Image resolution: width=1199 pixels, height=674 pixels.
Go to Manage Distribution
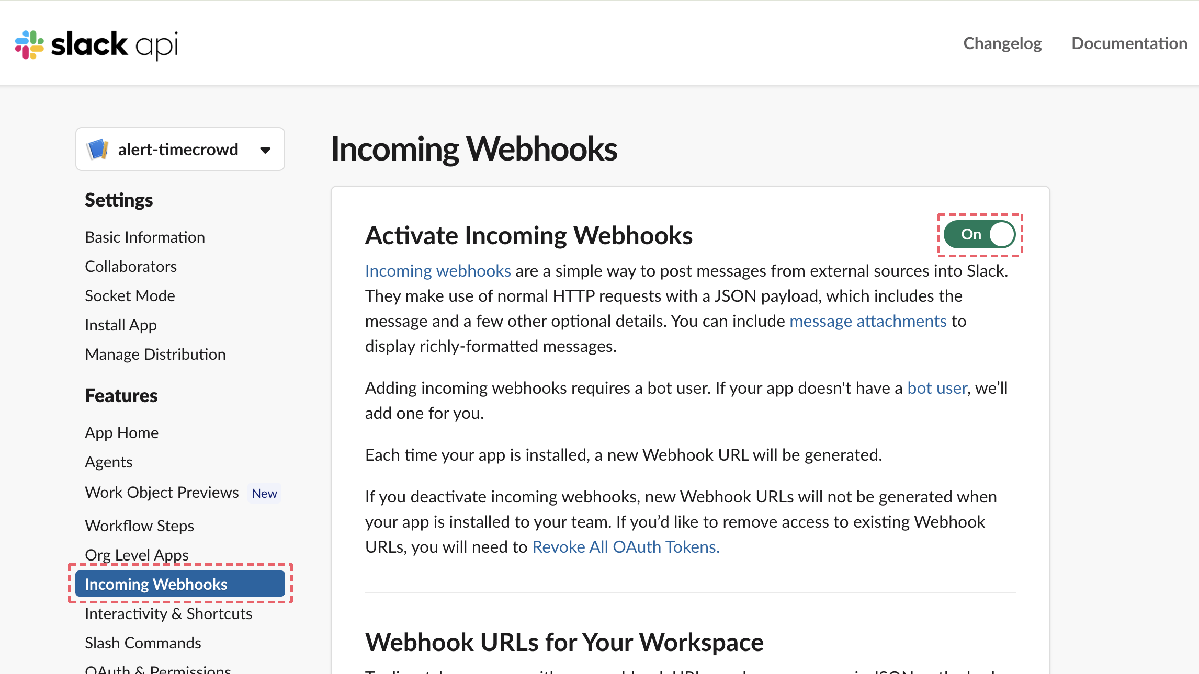coord(155,355)
